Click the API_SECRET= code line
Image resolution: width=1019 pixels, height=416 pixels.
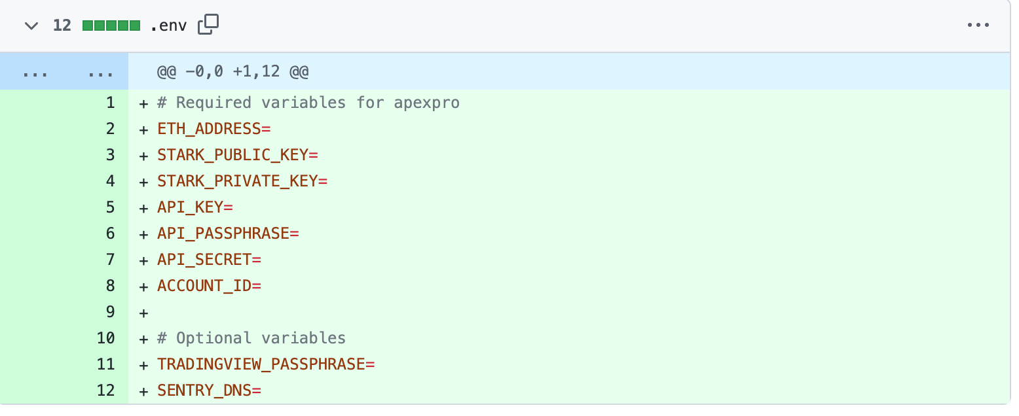209,260
